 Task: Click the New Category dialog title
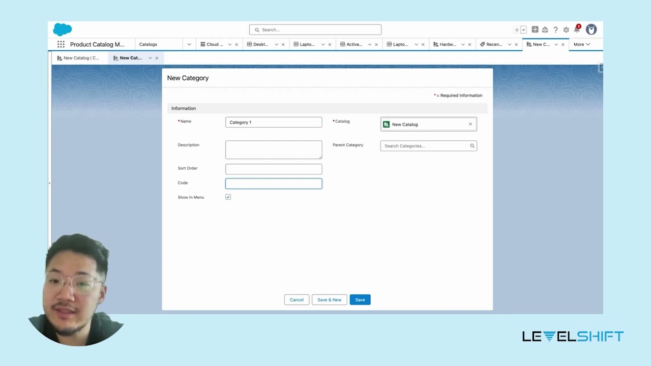coord(188,78)
